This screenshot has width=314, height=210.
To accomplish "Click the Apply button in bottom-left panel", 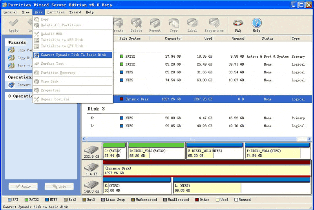I will click(23, 186).
